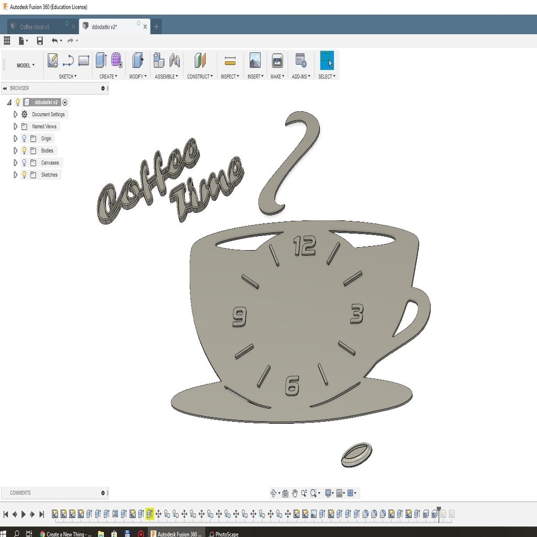Click the Windows search icon
The image size is (537, 537).
coord(16,533)
